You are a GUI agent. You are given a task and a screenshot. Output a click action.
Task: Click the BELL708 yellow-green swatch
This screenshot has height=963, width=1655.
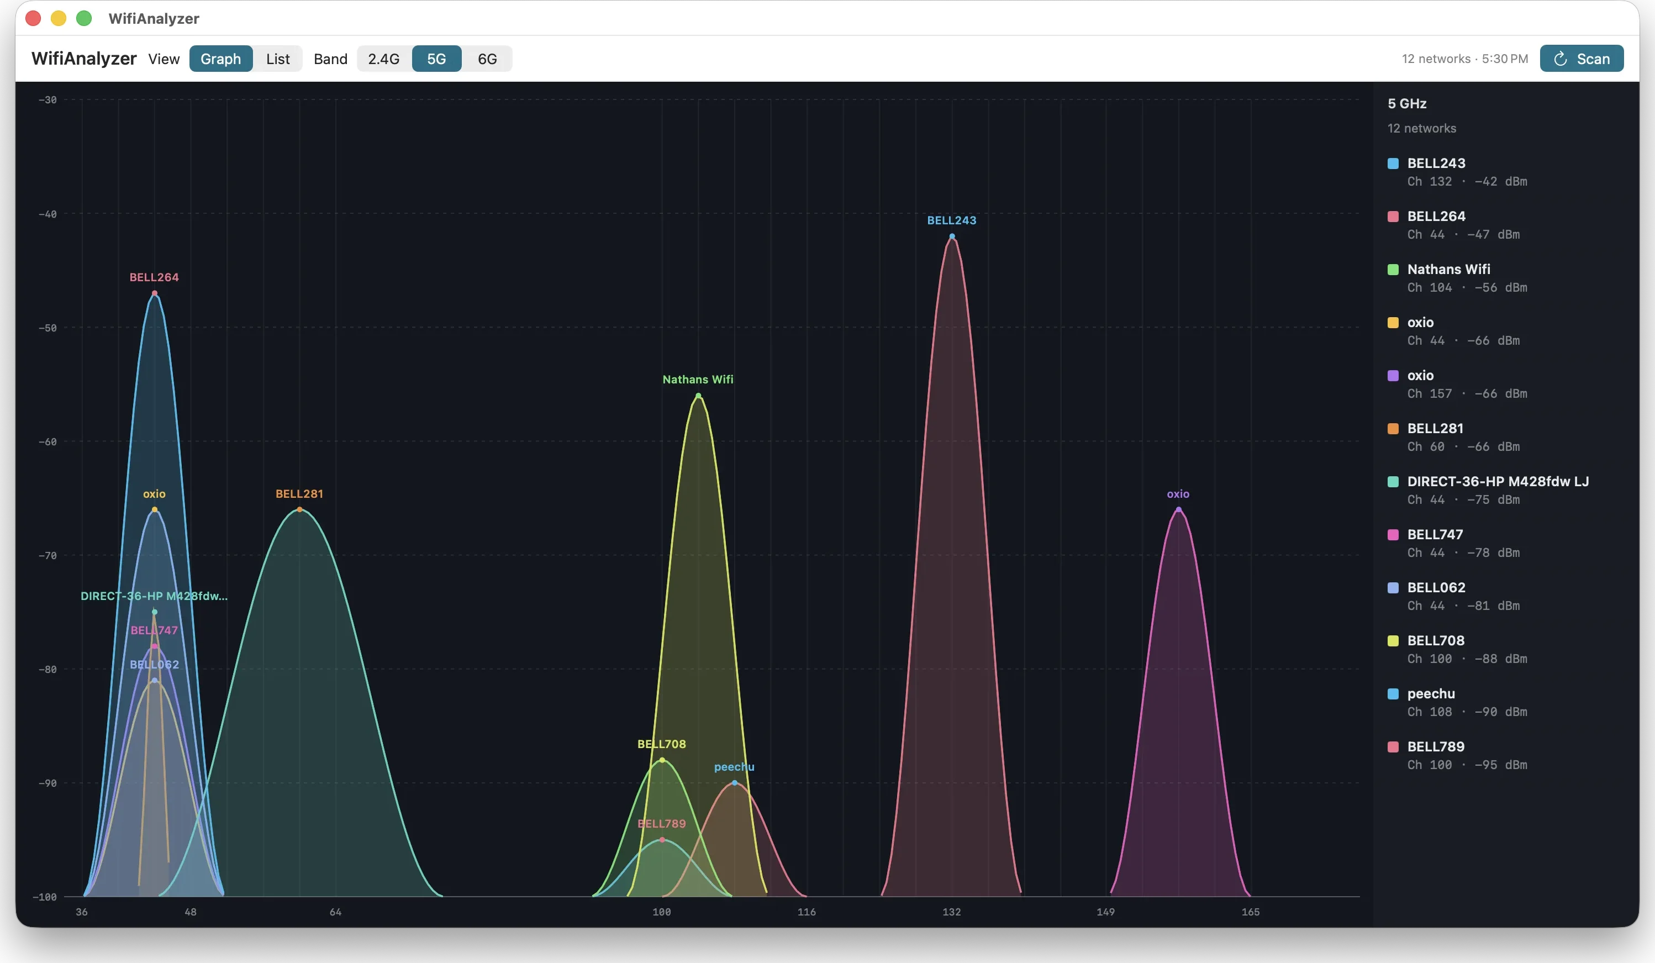tap(1392, 640)
